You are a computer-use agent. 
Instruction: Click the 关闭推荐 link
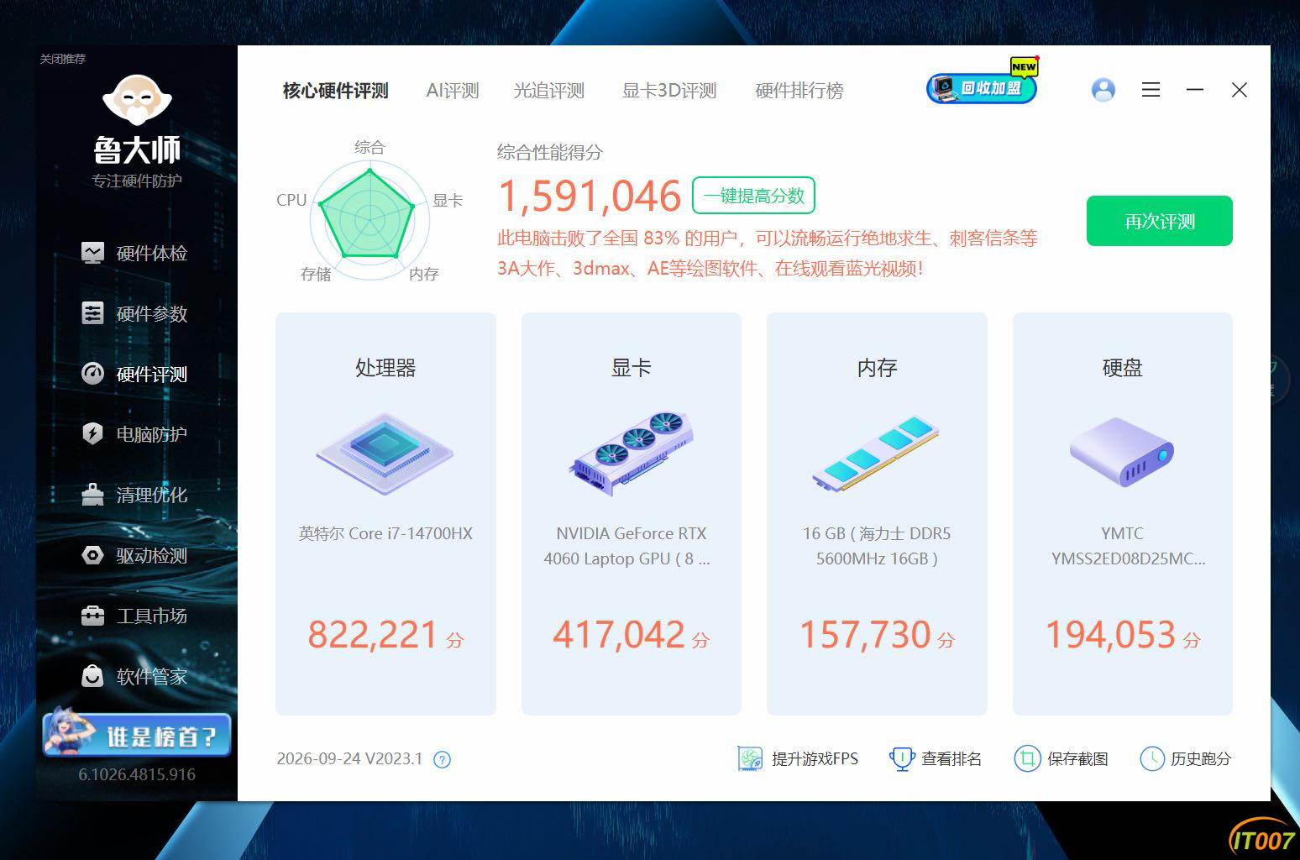point(63,59)
